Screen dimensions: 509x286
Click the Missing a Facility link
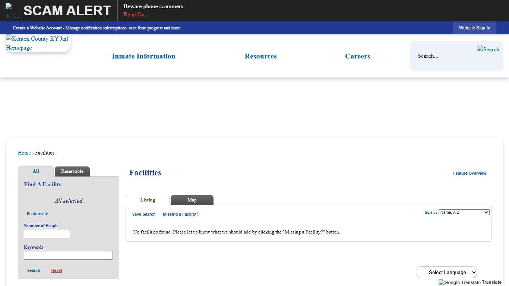(x=180, y=214)
